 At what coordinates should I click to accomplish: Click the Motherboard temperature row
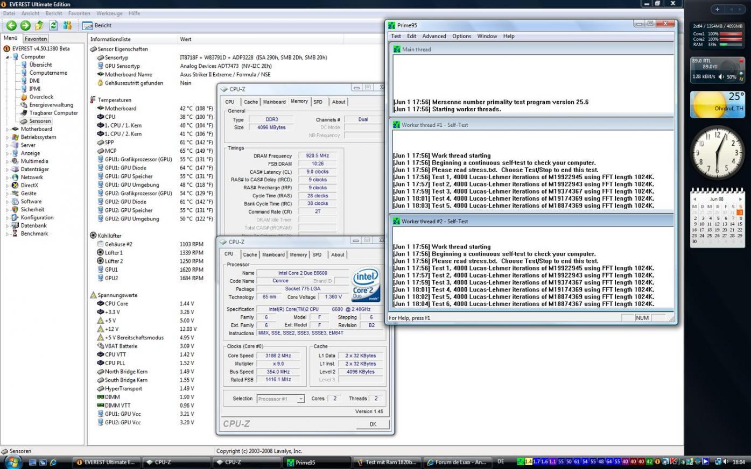(156, 108)
